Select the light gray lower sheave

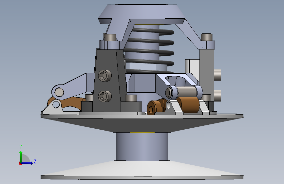click(x=142, y=170)
